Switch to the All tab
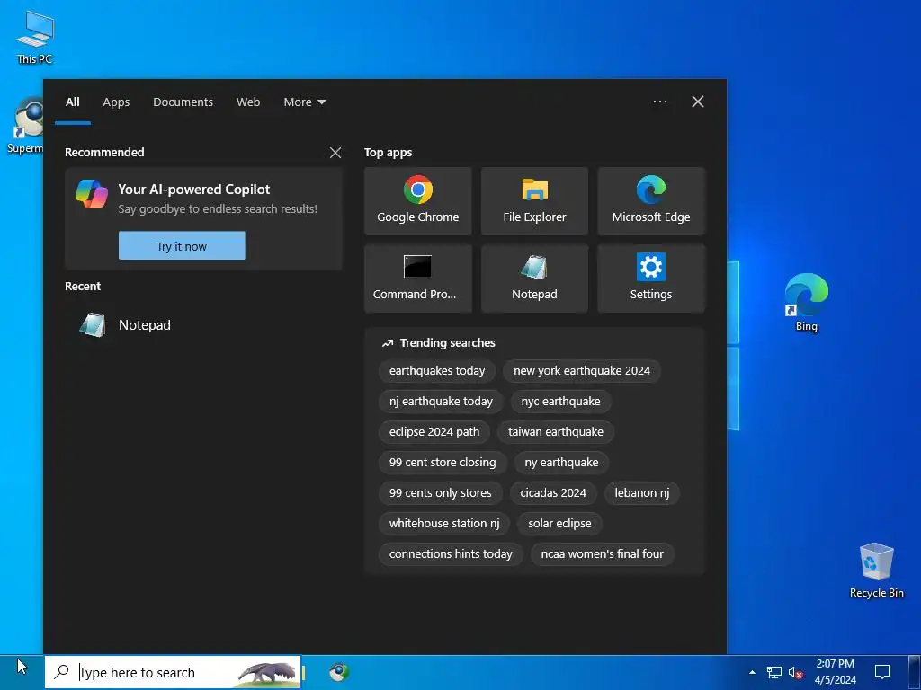921x690 pixels. (73, 102)
